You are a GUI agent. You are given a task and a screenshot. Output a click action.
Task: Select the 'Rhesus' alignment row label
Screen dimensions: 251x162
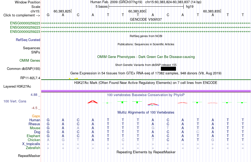click(x=34, y=124)
